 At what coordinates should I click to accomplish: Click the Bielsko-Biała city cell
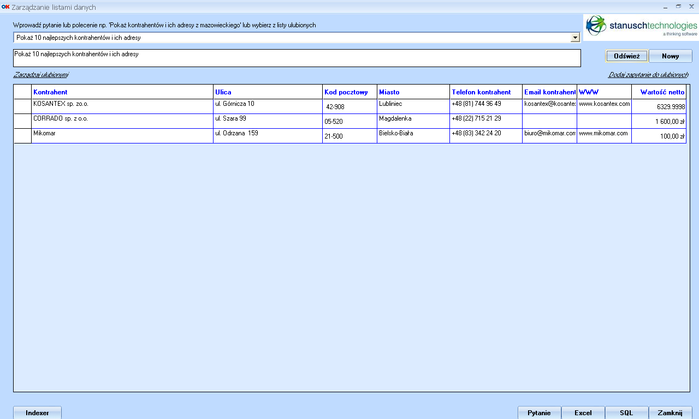coord(413,136)
